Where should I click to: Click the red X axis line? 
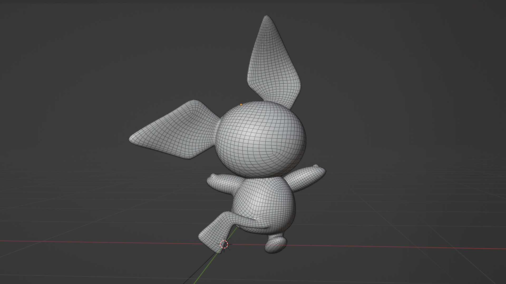[x=395, y=247]
